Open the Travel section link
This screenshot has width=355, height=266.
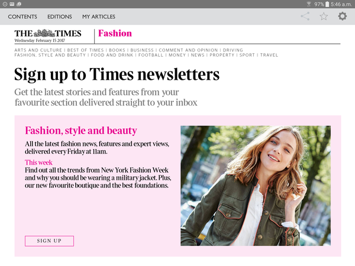coord(269,55)
